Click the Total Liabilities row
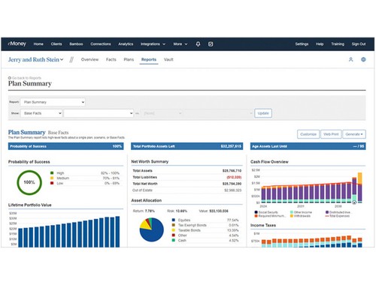376x285 pixels. (x=187, y=177)
